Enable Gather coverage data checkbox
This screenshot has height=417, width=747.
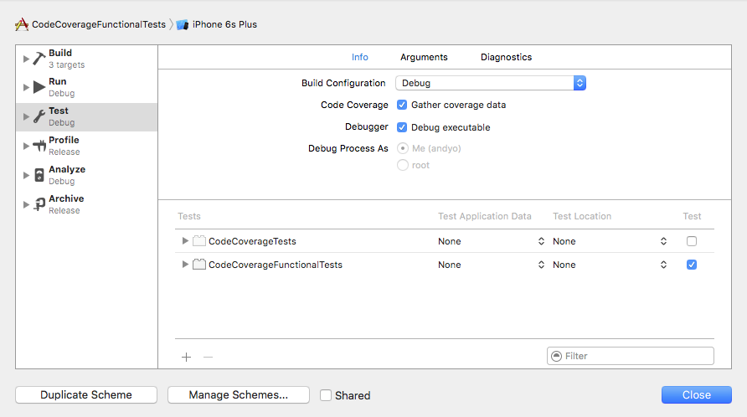coord(402,105)
